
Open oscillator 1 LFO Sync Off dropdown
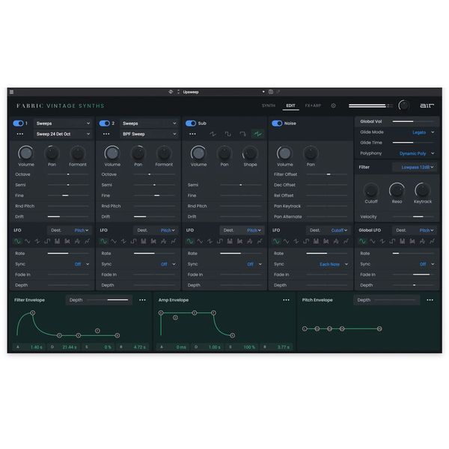(82, 264)
